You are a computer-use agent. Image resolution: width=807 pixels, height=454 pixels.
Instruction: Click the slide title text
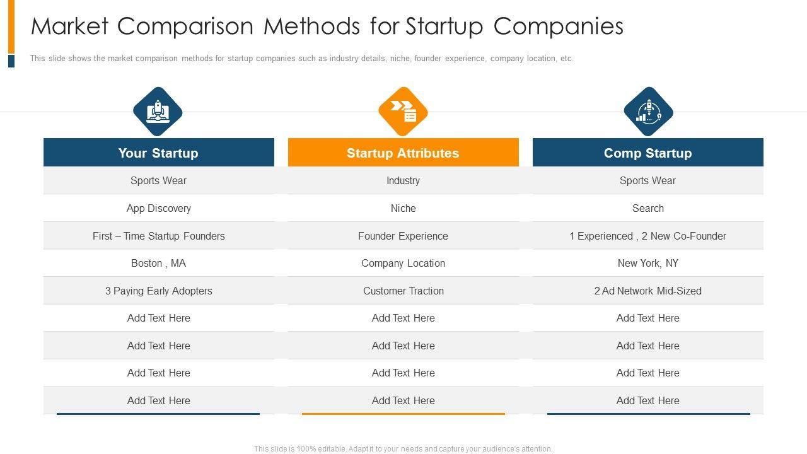pyautogui.click(x=327, y=26)
